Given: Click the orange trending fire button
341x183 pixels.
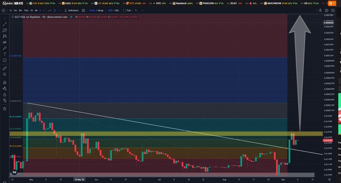Looking at the screenshot, I should click(331, 4).
